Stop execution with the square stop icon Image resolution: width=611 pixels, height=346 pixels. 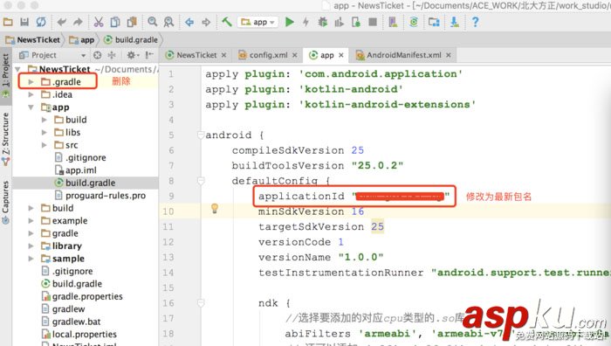373,22
